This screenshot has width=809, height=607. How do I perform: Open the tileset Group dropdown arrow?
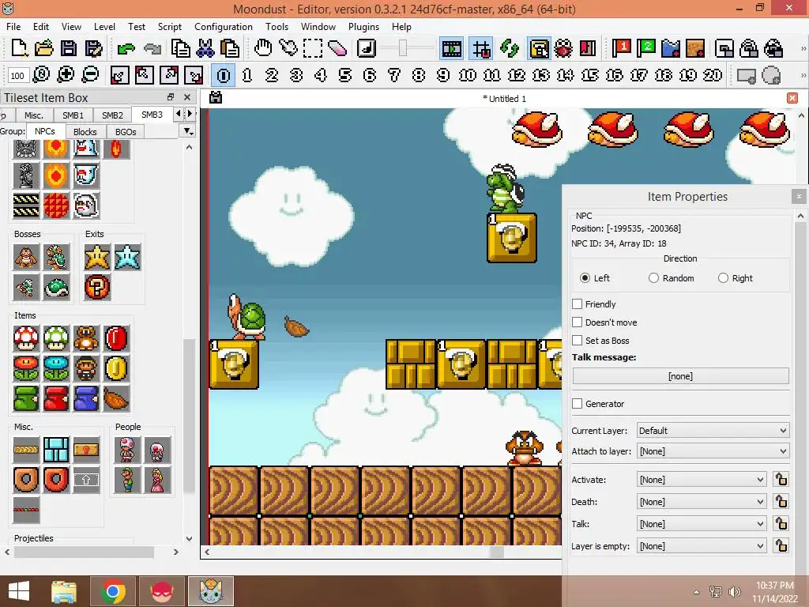point(188,131)
